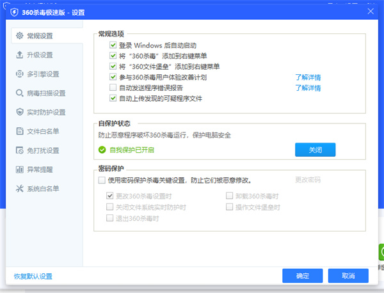Click 取消 button

[x=348, y=276]
